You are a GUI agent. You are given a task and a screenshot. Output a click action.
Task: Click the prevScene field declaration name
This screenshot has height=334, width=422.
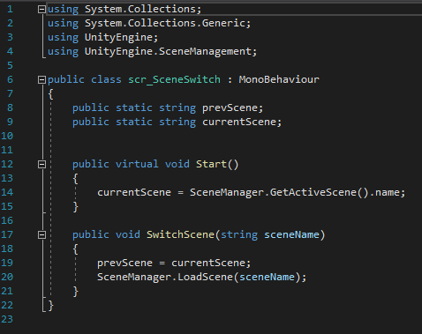[230, 108]
